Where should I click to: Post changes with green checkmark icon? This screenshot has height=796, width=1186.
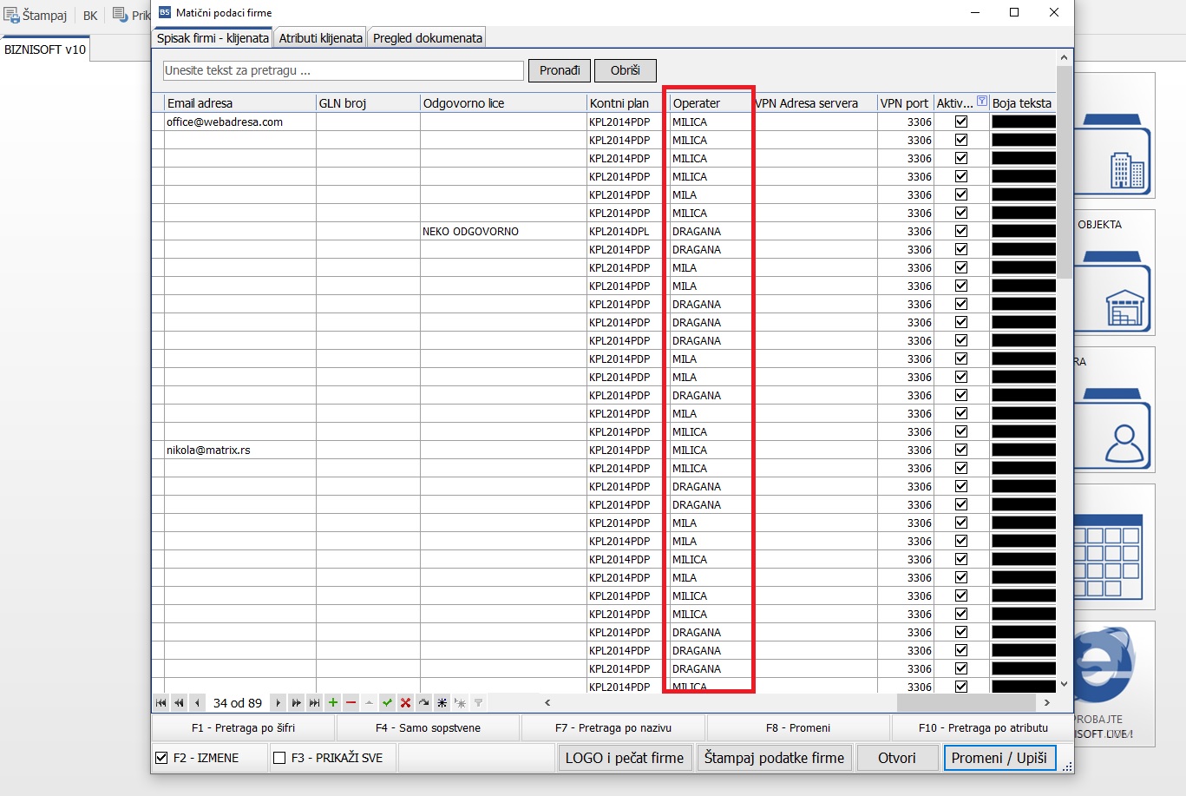click(387, 703)
